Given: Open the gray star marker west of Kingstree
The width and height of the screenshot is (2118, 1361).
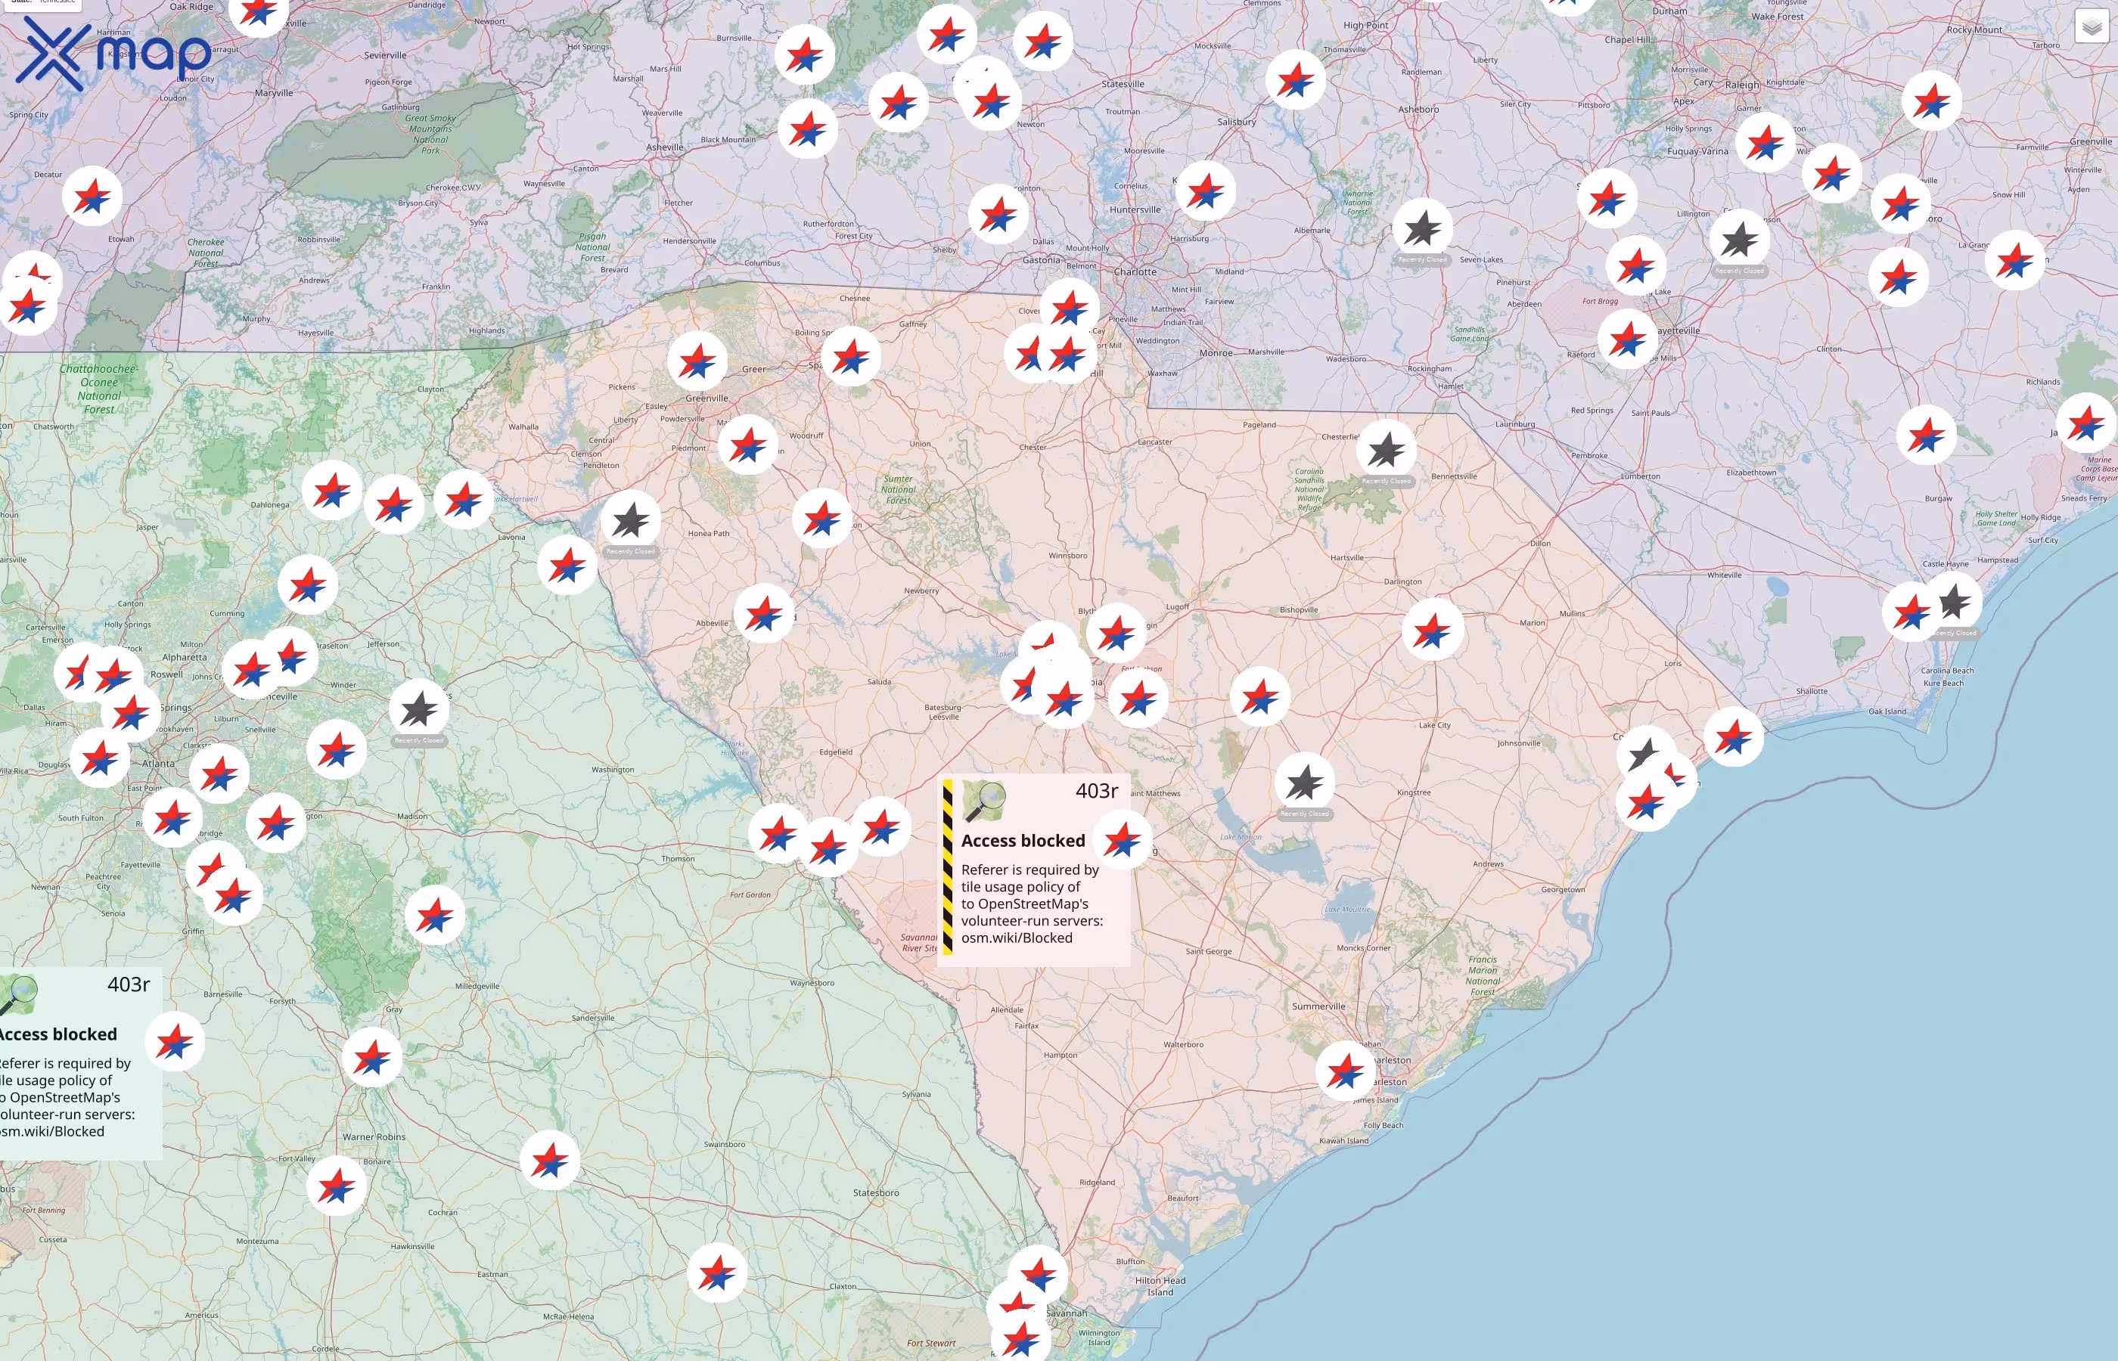Looking at the screenshot, I should pyautogui.click(x=1305, y=782).
